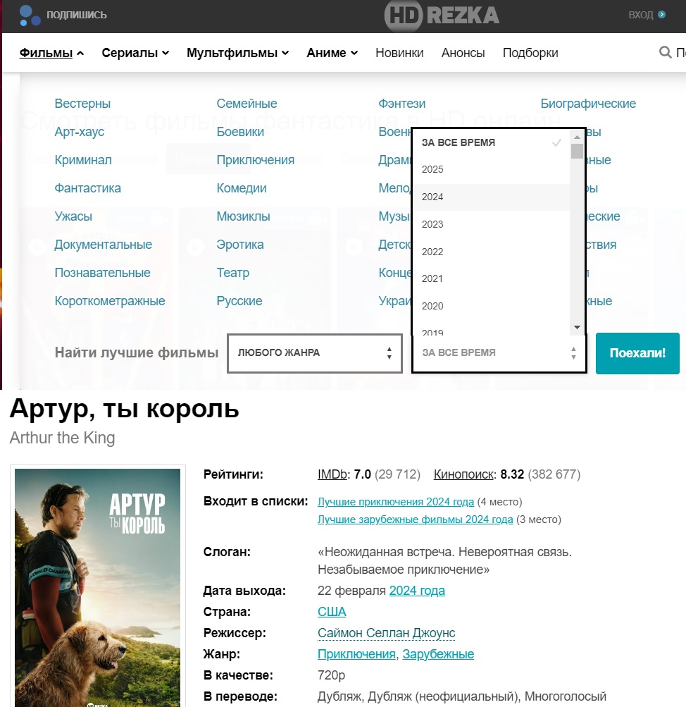Open the Анонсы section
Screen dimensions: 686x707
[463, 53]
